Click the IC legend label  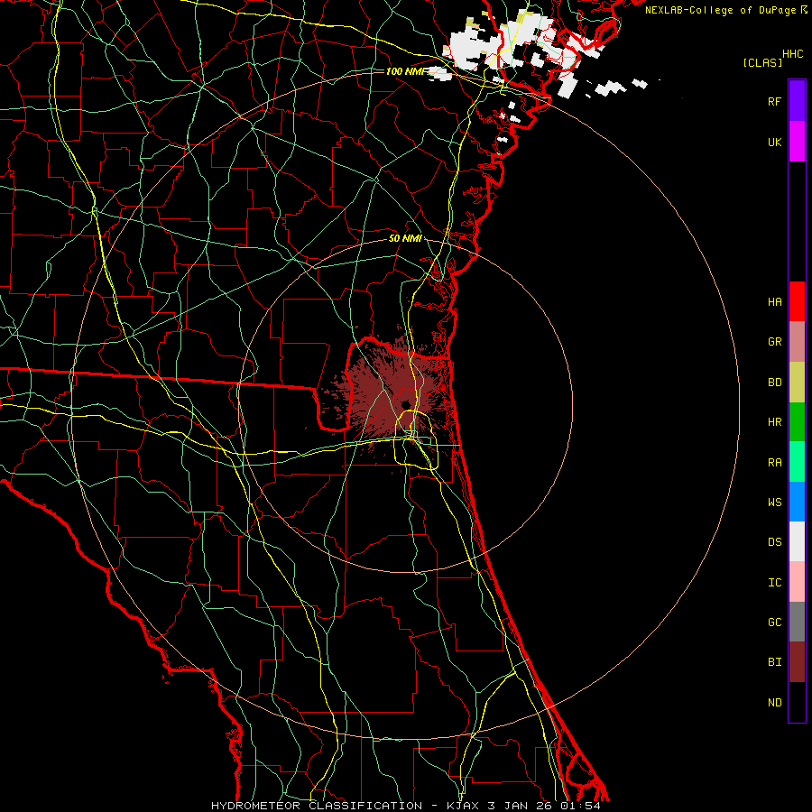click(x=774, y=583)
